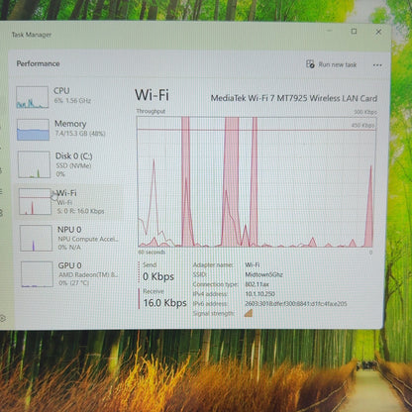The height and width of the screenshot is (412, 412).
Task: Click the 450 Kbps marker label
Action: pyautogui.click(x=362, y=126)
